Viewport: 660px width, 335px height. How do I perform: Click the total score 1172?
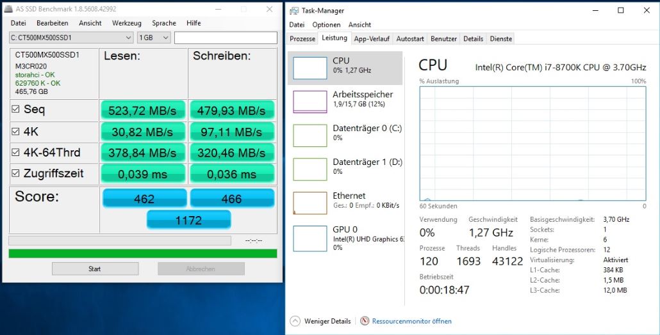(188, 219)
